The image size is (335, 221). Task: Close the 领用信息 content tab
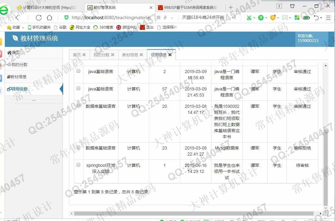coord(170,55)
